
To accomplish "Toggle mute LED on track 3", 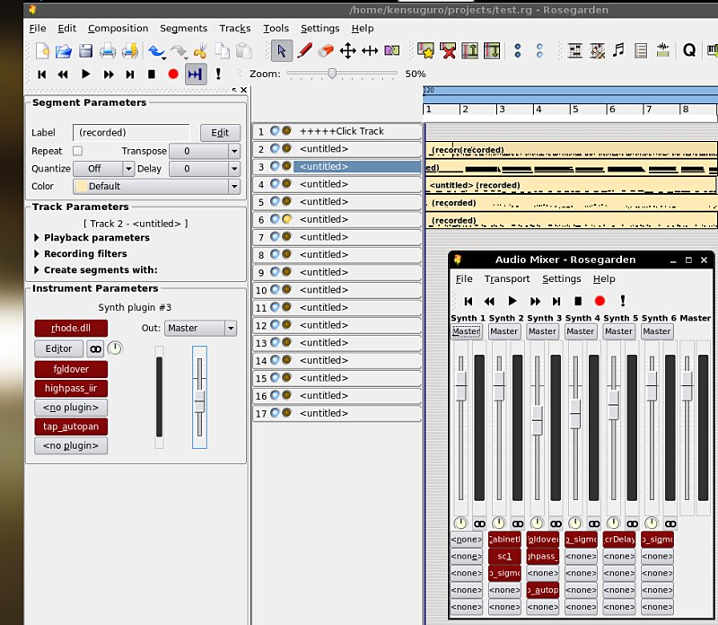I will (275, 166).
